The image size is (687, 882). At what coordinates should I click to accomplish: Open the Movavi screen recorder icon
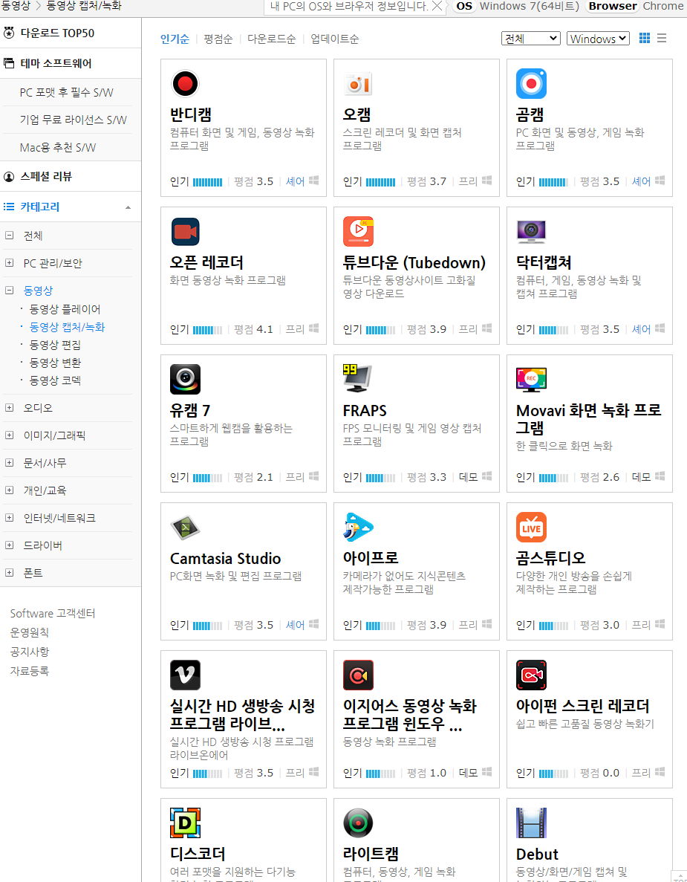tap(531, 379)
